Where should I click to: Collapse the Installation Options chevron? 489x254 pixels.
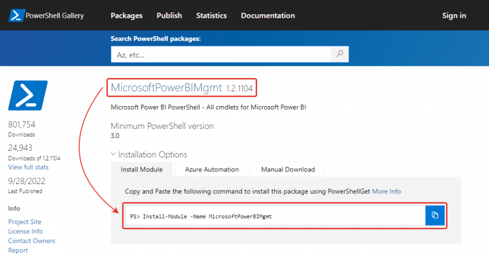(x=113, y=154)
